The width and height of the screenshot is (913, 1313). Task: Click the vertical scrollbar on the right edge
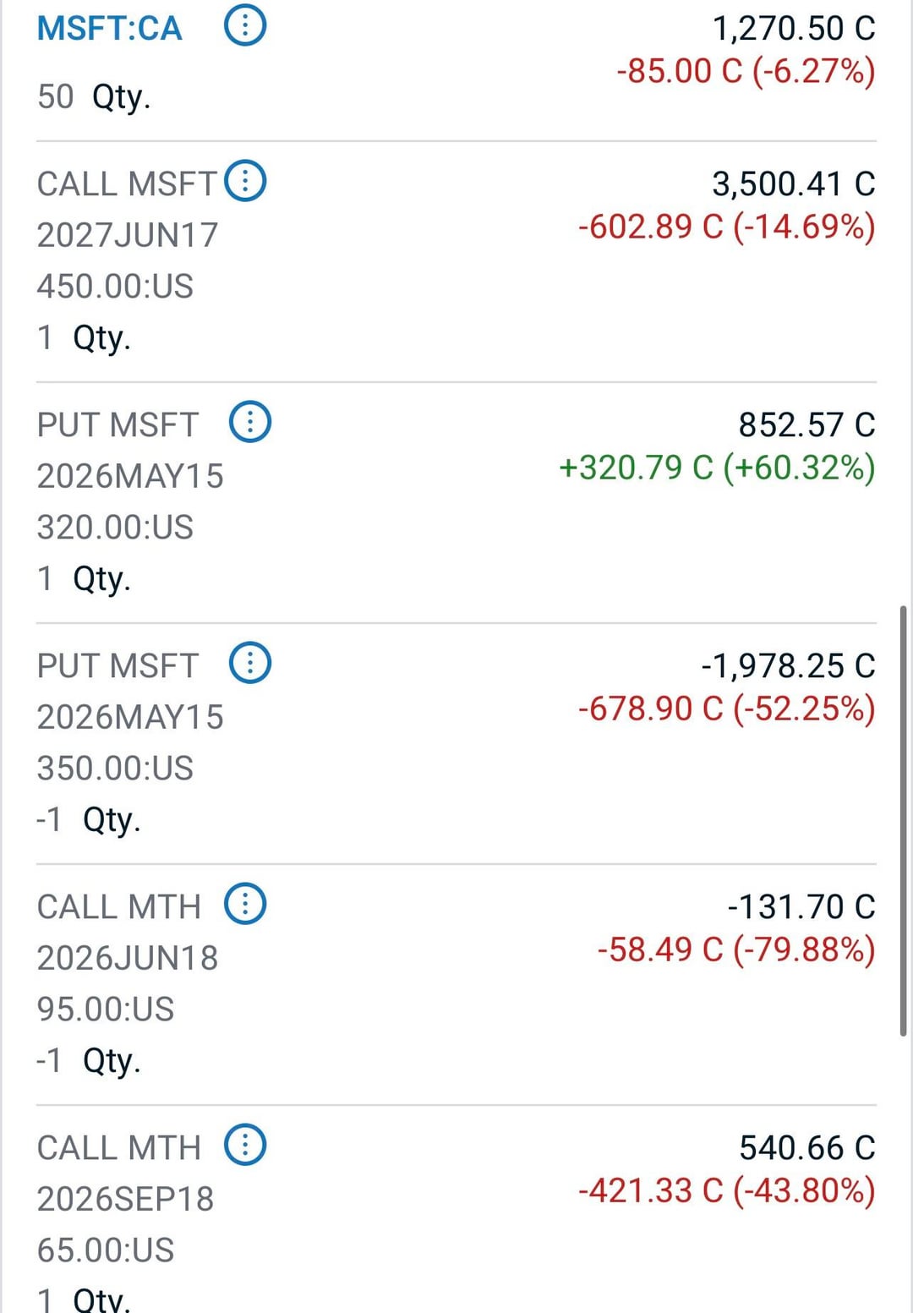pos(903,820)
